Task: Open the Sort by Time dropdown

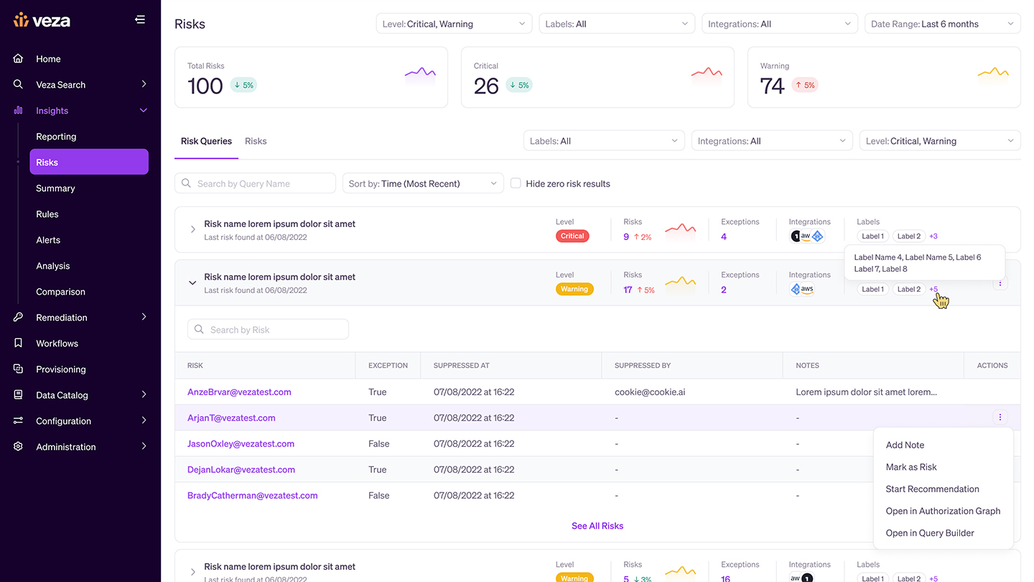Action: (423, 183)
